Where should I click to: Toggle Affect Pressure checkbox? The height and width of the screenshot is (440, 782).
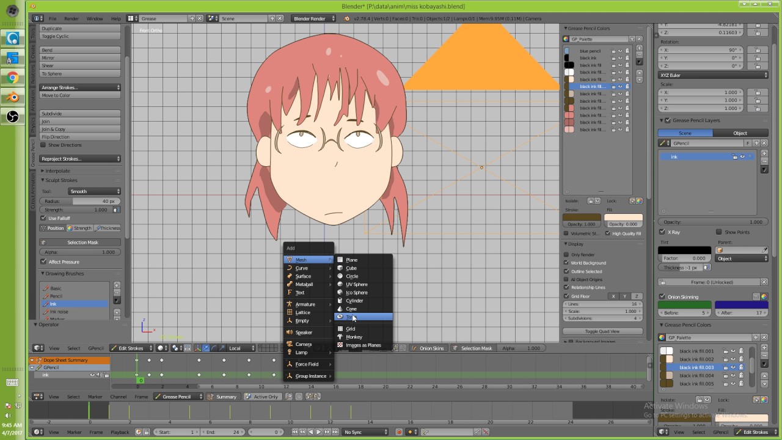43,262
